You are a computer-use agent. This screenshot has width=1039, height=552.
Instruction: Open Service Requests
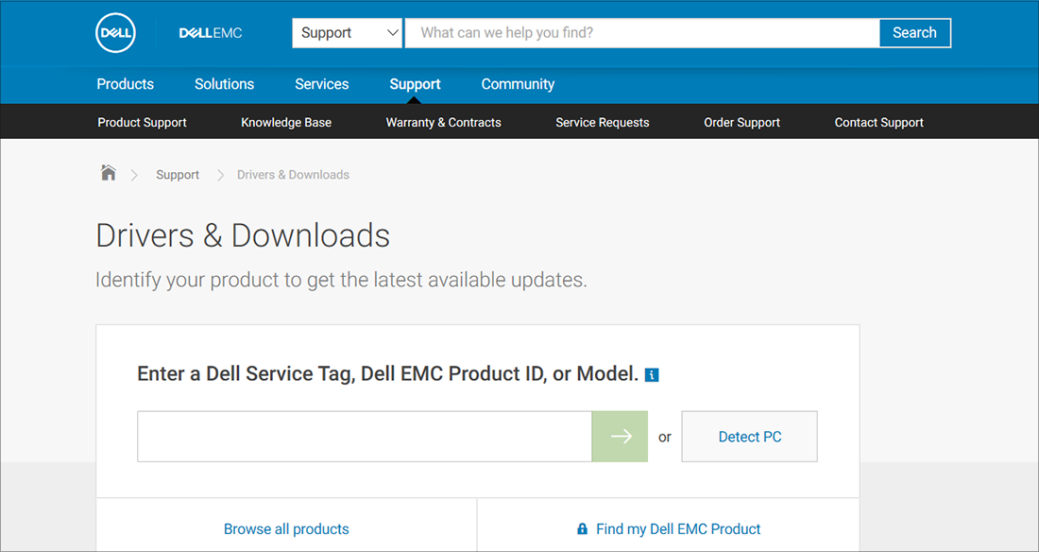pos(603,122)
